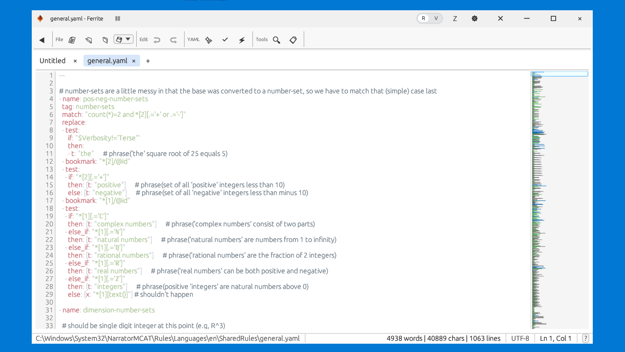Switch to V mode in view toggle
The image size is (625, 352).
(x=436, y=19)
